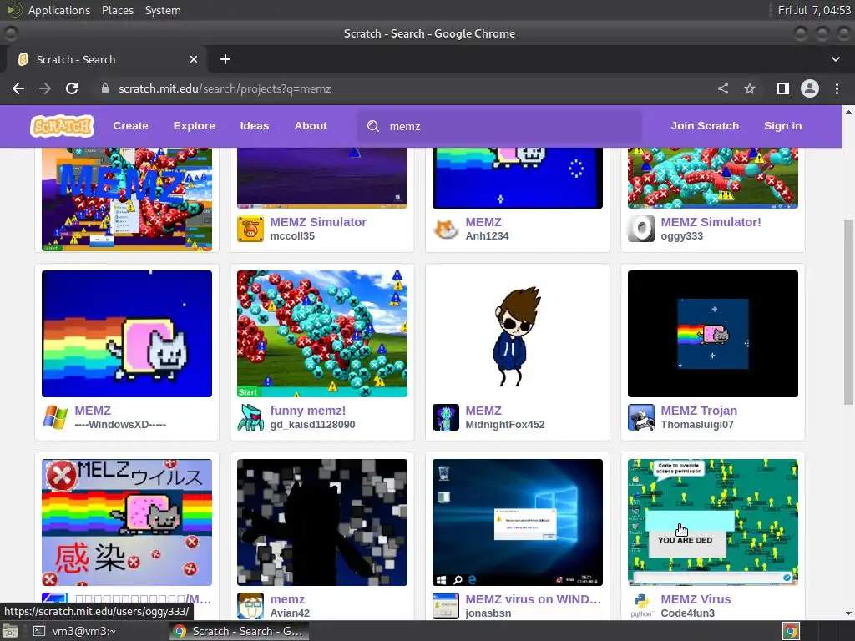The width and height of the screenshot is (855, 641).
Task: Open Chrome three-dot menu
Action: (x=837, y=88)
